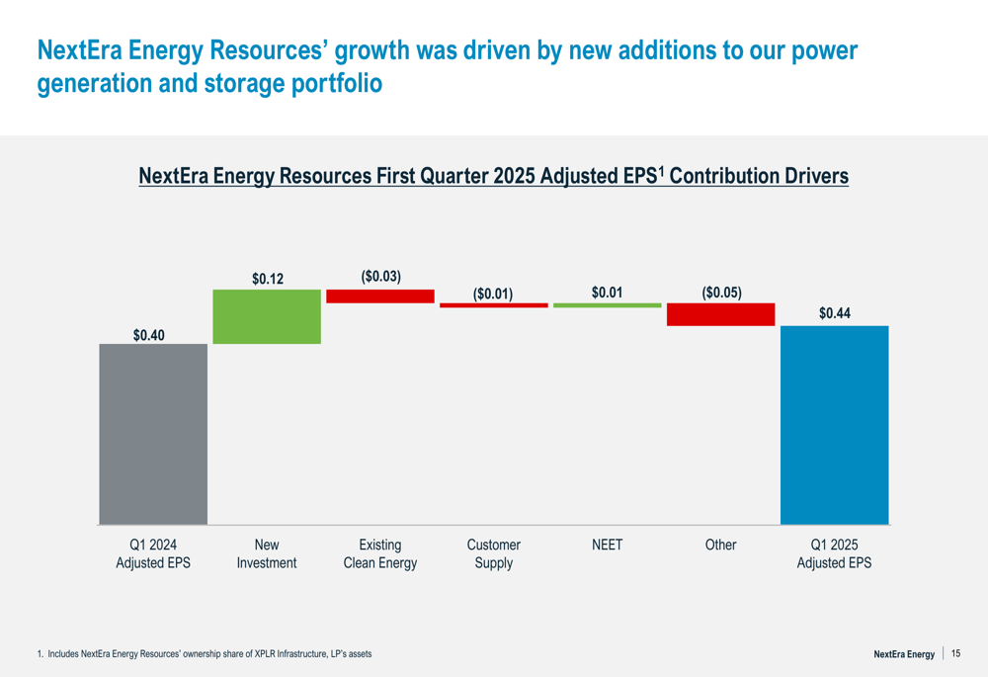Select the ($0.05) value label
The height and width of the screenshot is (677, 988).
(721, 293)
